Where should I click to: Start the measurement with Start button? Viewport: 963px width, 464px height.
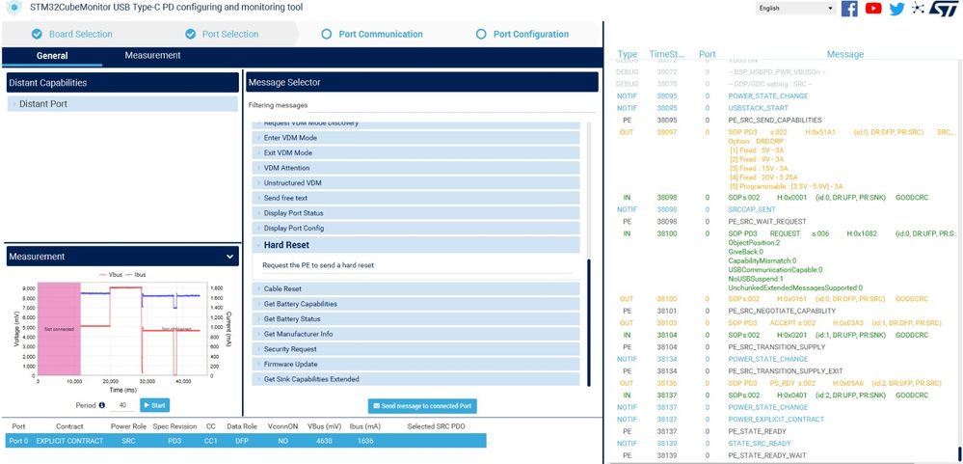[x=155, y=405]
